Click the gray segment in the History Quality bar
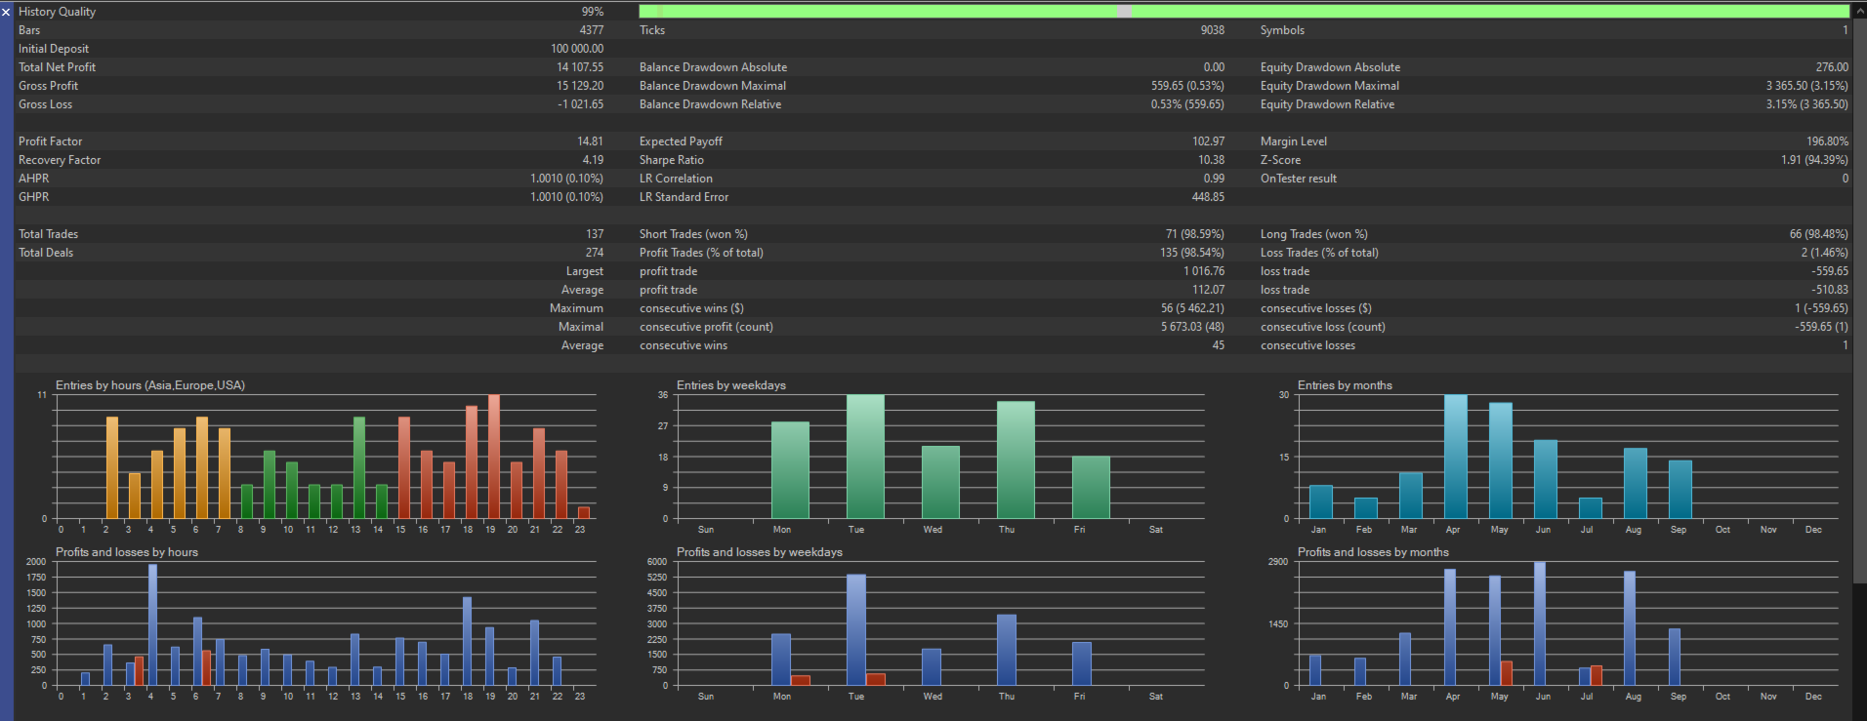Image resolution: width=1867 pixels, height=721 pixels. [x=1125, y=11]
